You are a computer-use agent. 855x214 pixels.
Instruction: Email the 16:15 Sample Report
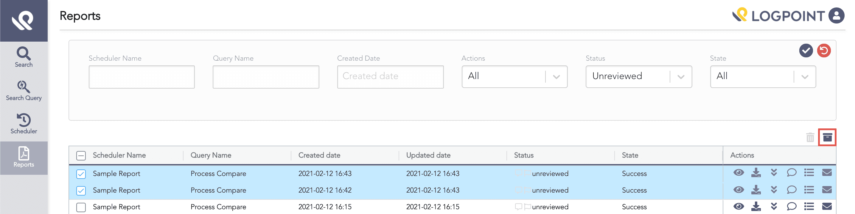826,206
